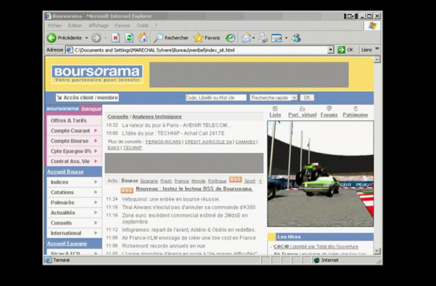Expand the address bar dropdown arrow

331,50
